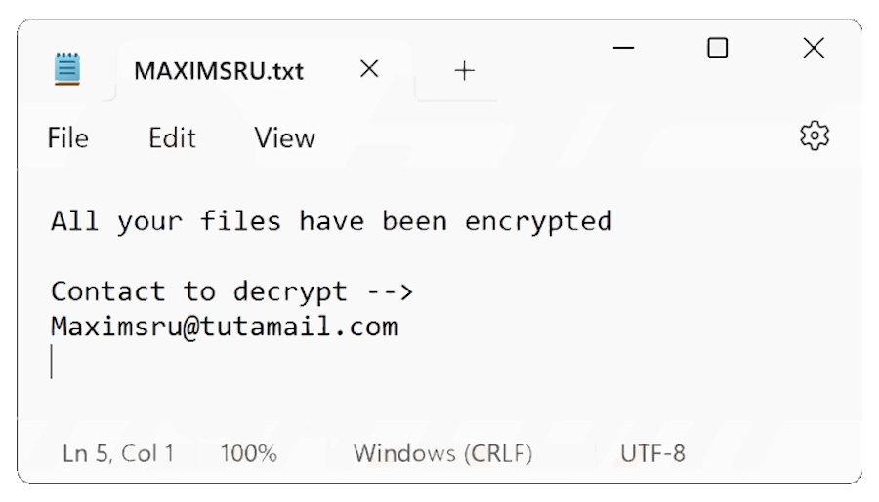This screenshot has height=502, width=879.
Task: Add a new tab with plus button
Action: (x=465, y=70)
